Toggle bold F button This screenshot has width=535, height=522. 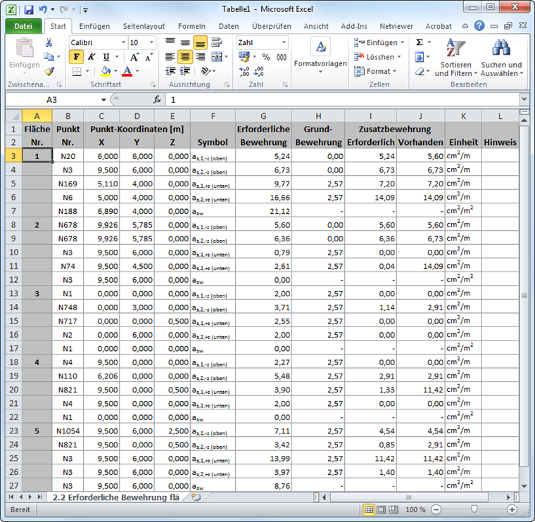(77, 56)
